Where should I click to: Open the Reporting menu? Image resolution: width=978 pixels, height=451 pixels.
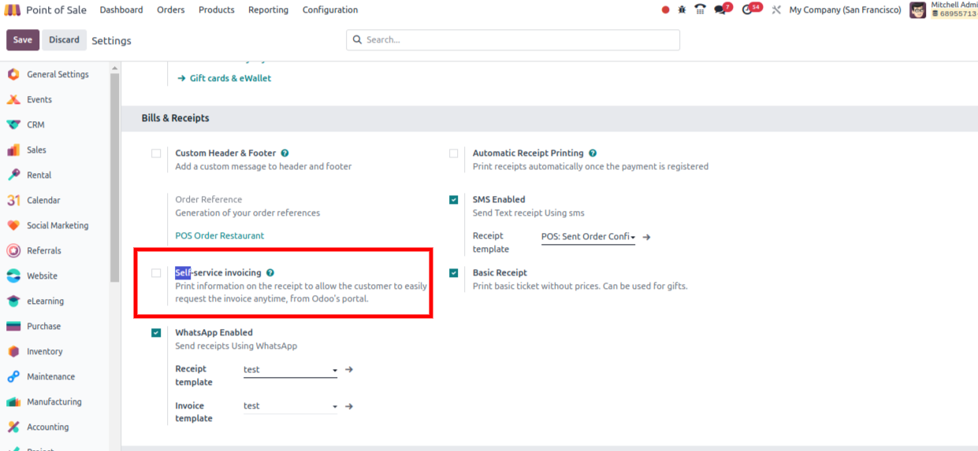pos(268,10)
